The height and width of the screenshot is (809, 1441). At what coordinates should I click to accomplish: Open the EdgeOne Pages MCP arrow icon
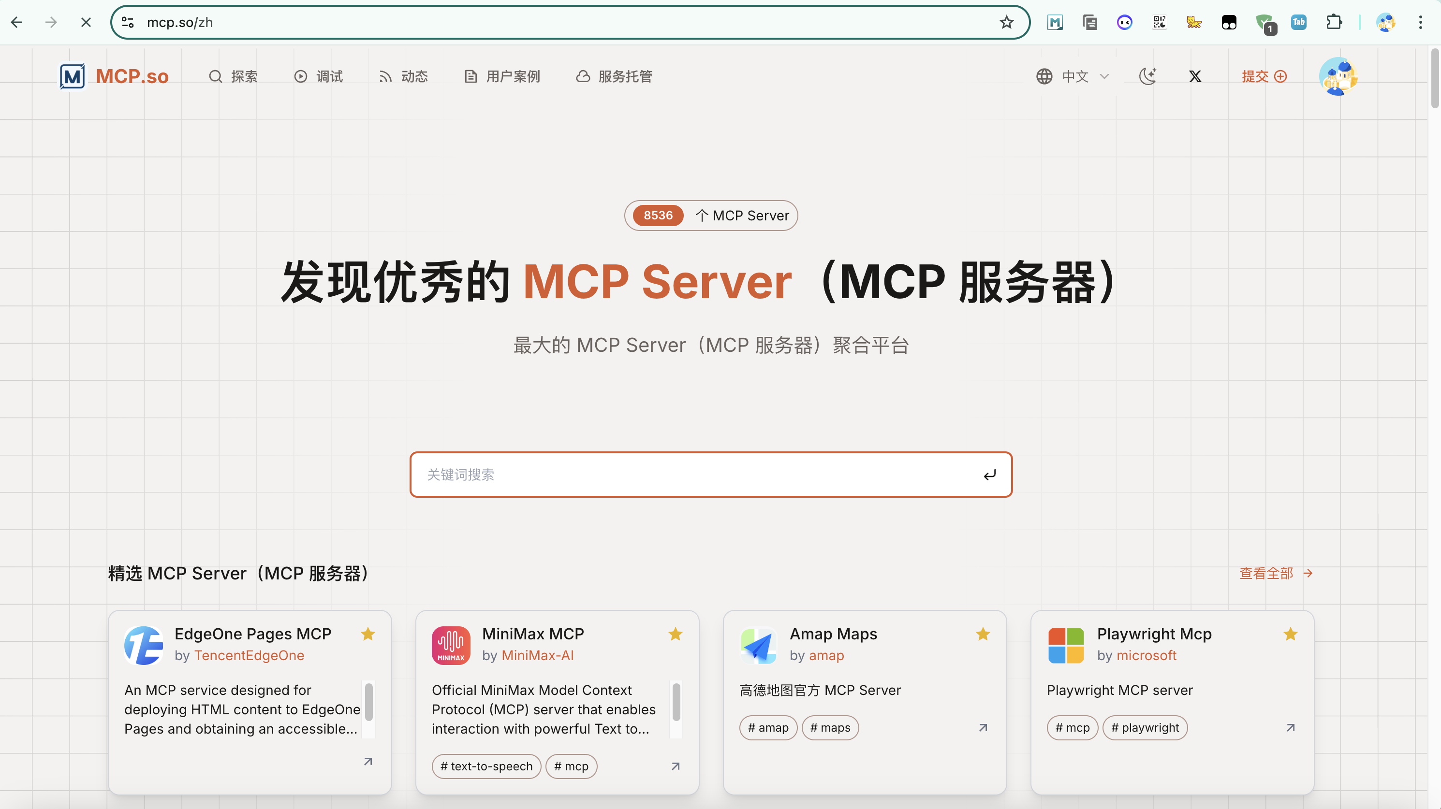point(368,762)
